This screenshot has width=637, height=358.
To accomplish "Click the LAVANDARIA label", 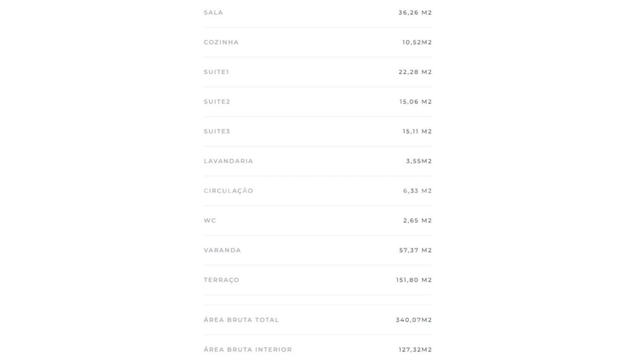I will (228, 161).
